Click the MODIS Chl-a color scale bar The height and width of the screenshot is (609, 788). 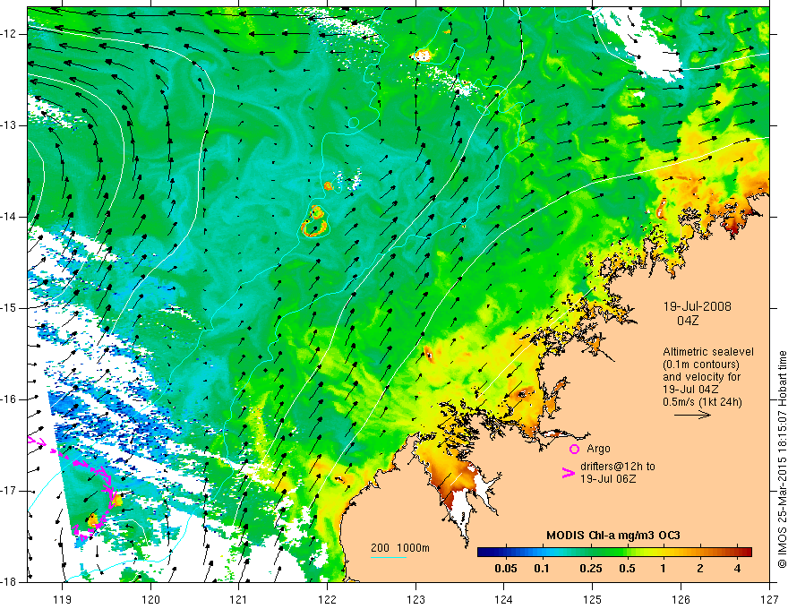(614, 553)
